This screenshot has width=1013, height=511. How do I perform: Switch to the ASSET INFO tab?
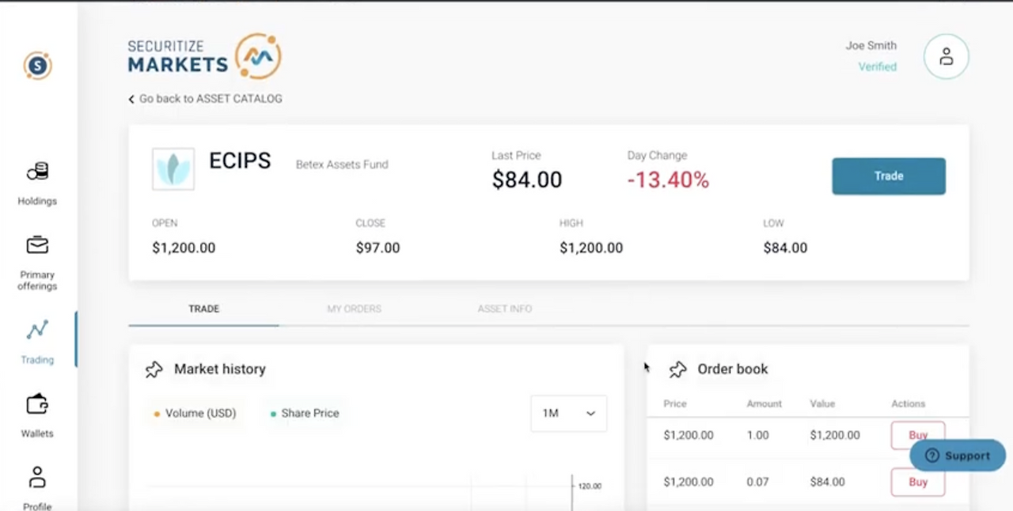[x=504, y=308]
